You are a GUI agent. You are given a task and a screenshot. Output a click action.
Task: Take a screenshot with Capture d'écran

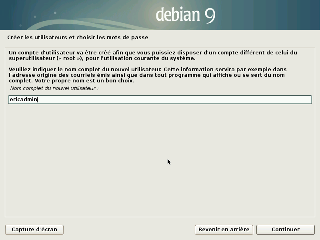tap(34, 230)
